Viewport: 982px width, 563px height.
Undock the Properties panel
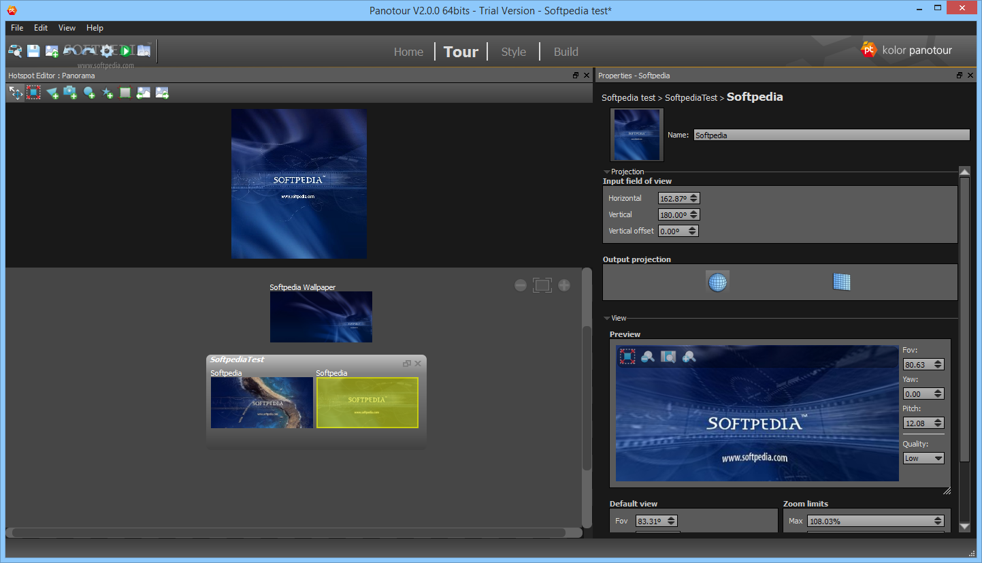(x=960, y=76)
